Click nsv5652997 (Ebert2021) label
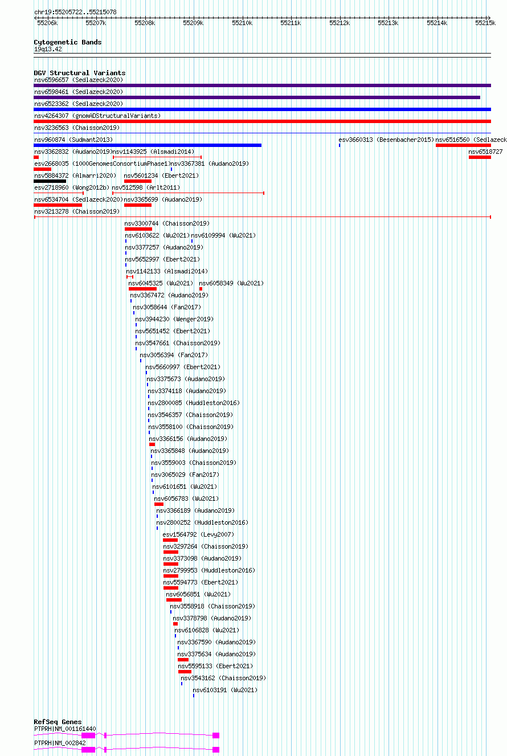Image resolution: width=507 pixels, height=756 pixels. pyautogui.click(x=162, y=259)
